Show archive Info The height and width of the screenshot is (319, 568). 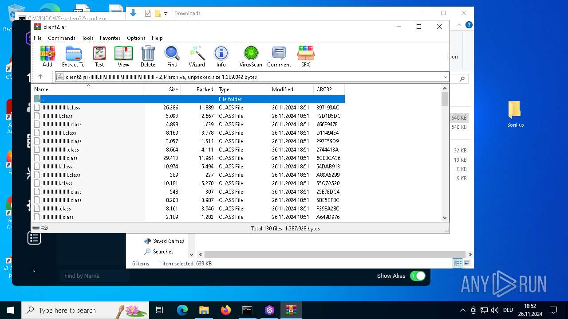pos(221,56)
